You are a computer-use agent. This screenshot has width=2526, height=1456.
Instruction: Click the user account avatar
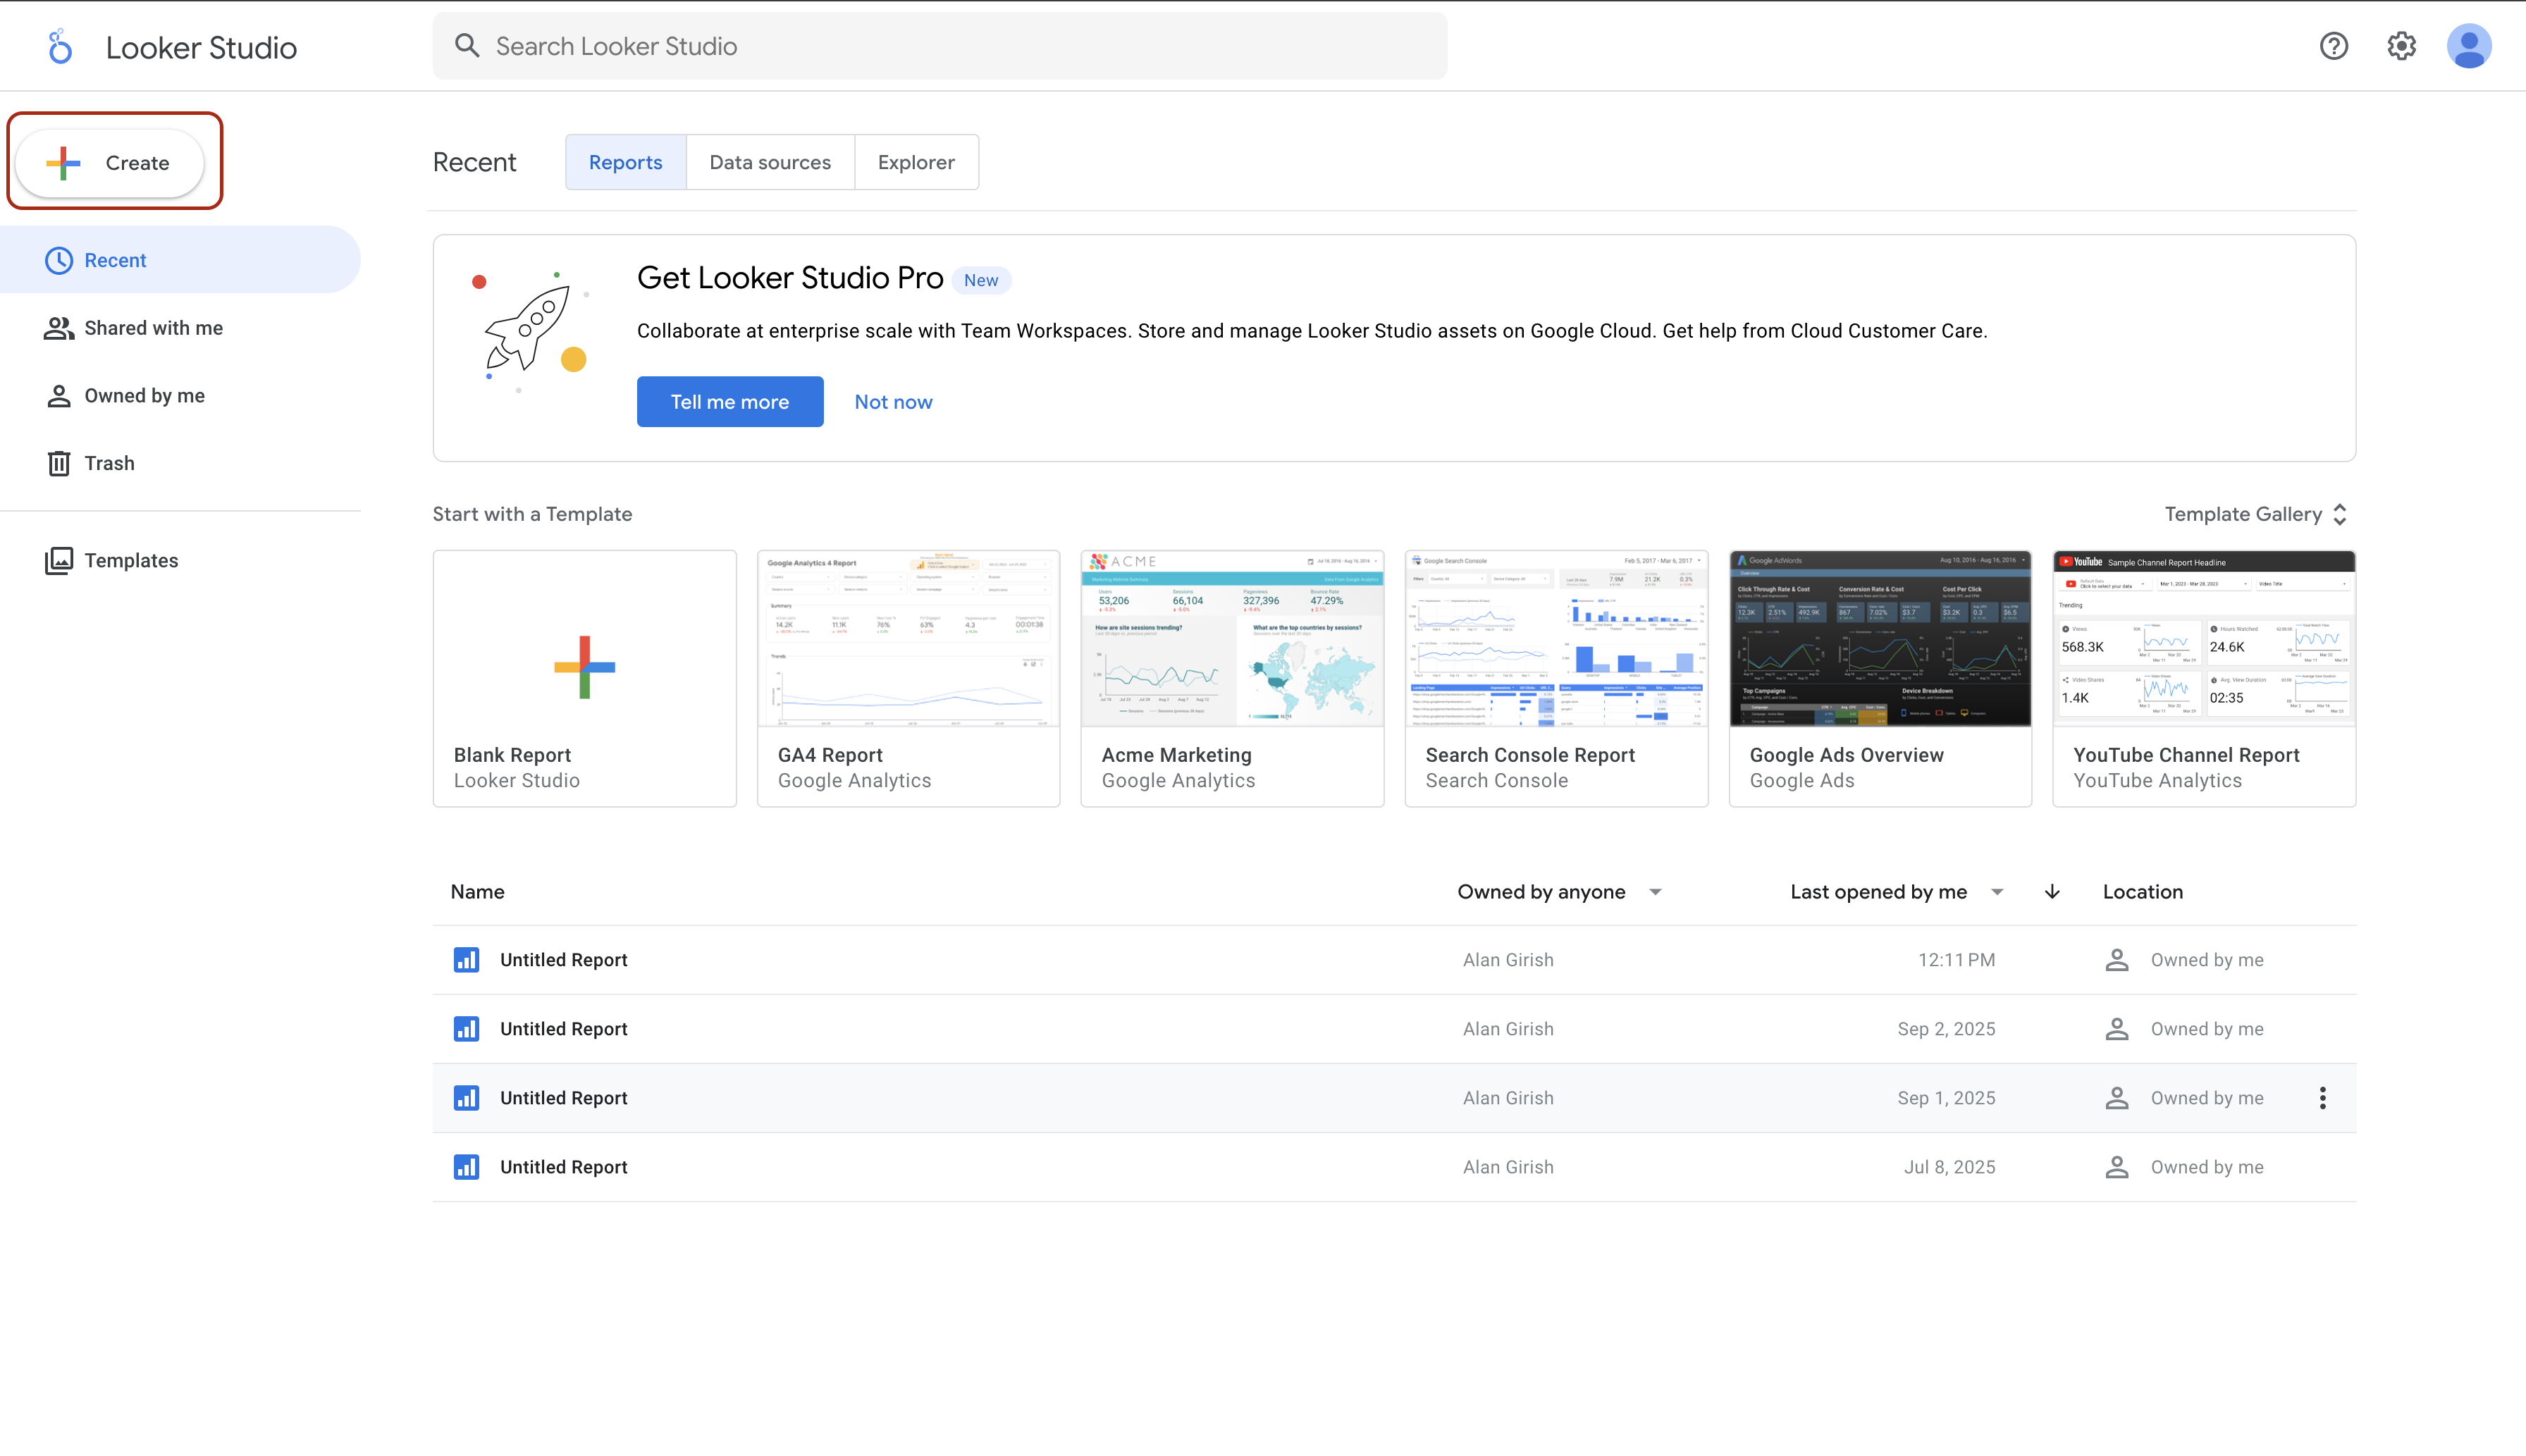click(x=2468, y=46)
